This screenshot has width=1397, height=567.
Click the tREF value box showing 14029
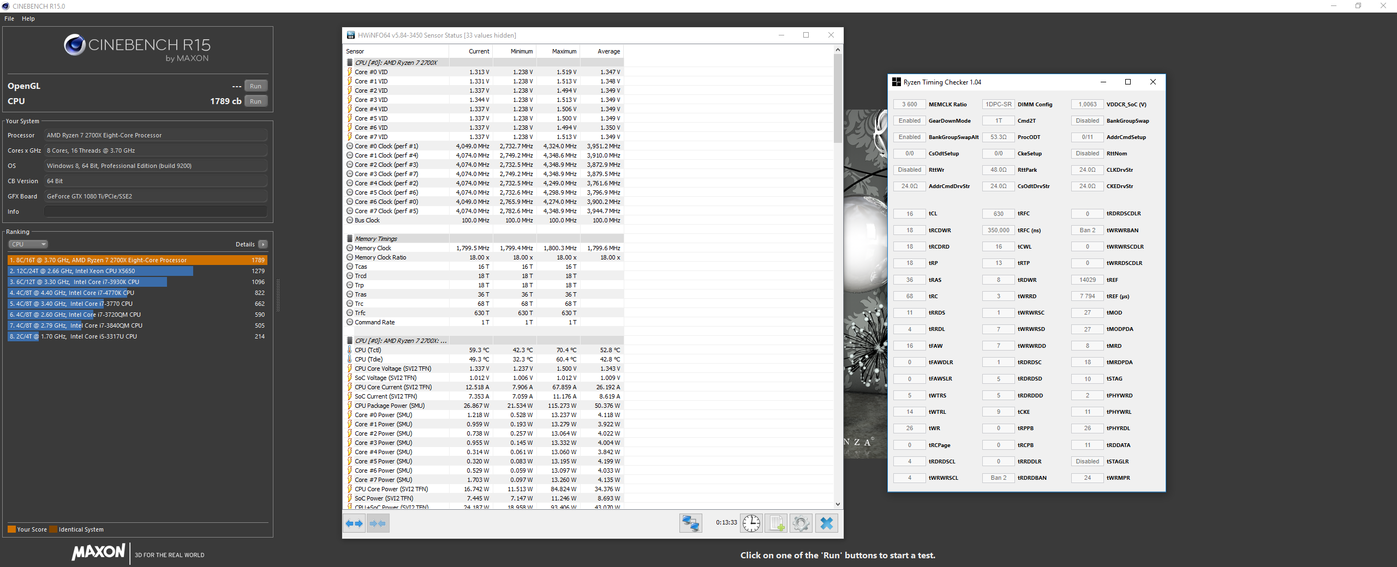click(x=1088, y=280)
